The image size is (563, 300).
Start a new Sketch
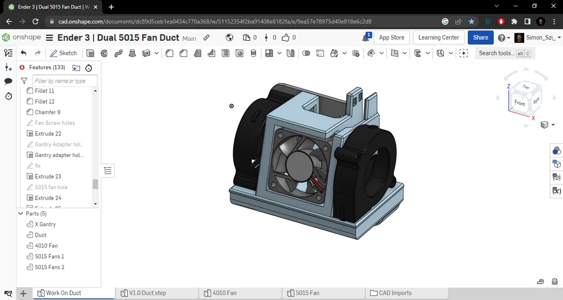63,53
